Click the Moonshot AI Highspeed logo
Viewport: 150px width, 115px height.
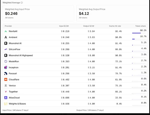click(6, 55)
